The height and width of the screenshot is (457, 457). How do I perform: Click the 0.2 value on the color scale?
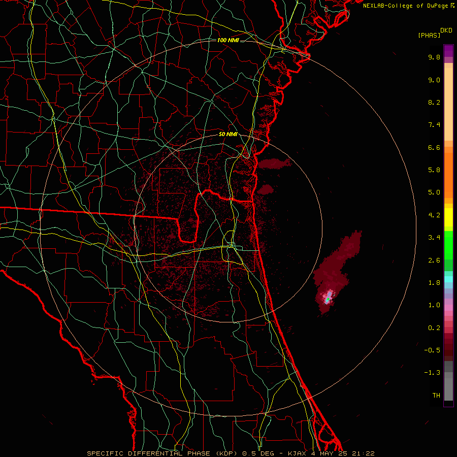coord(434,328)
